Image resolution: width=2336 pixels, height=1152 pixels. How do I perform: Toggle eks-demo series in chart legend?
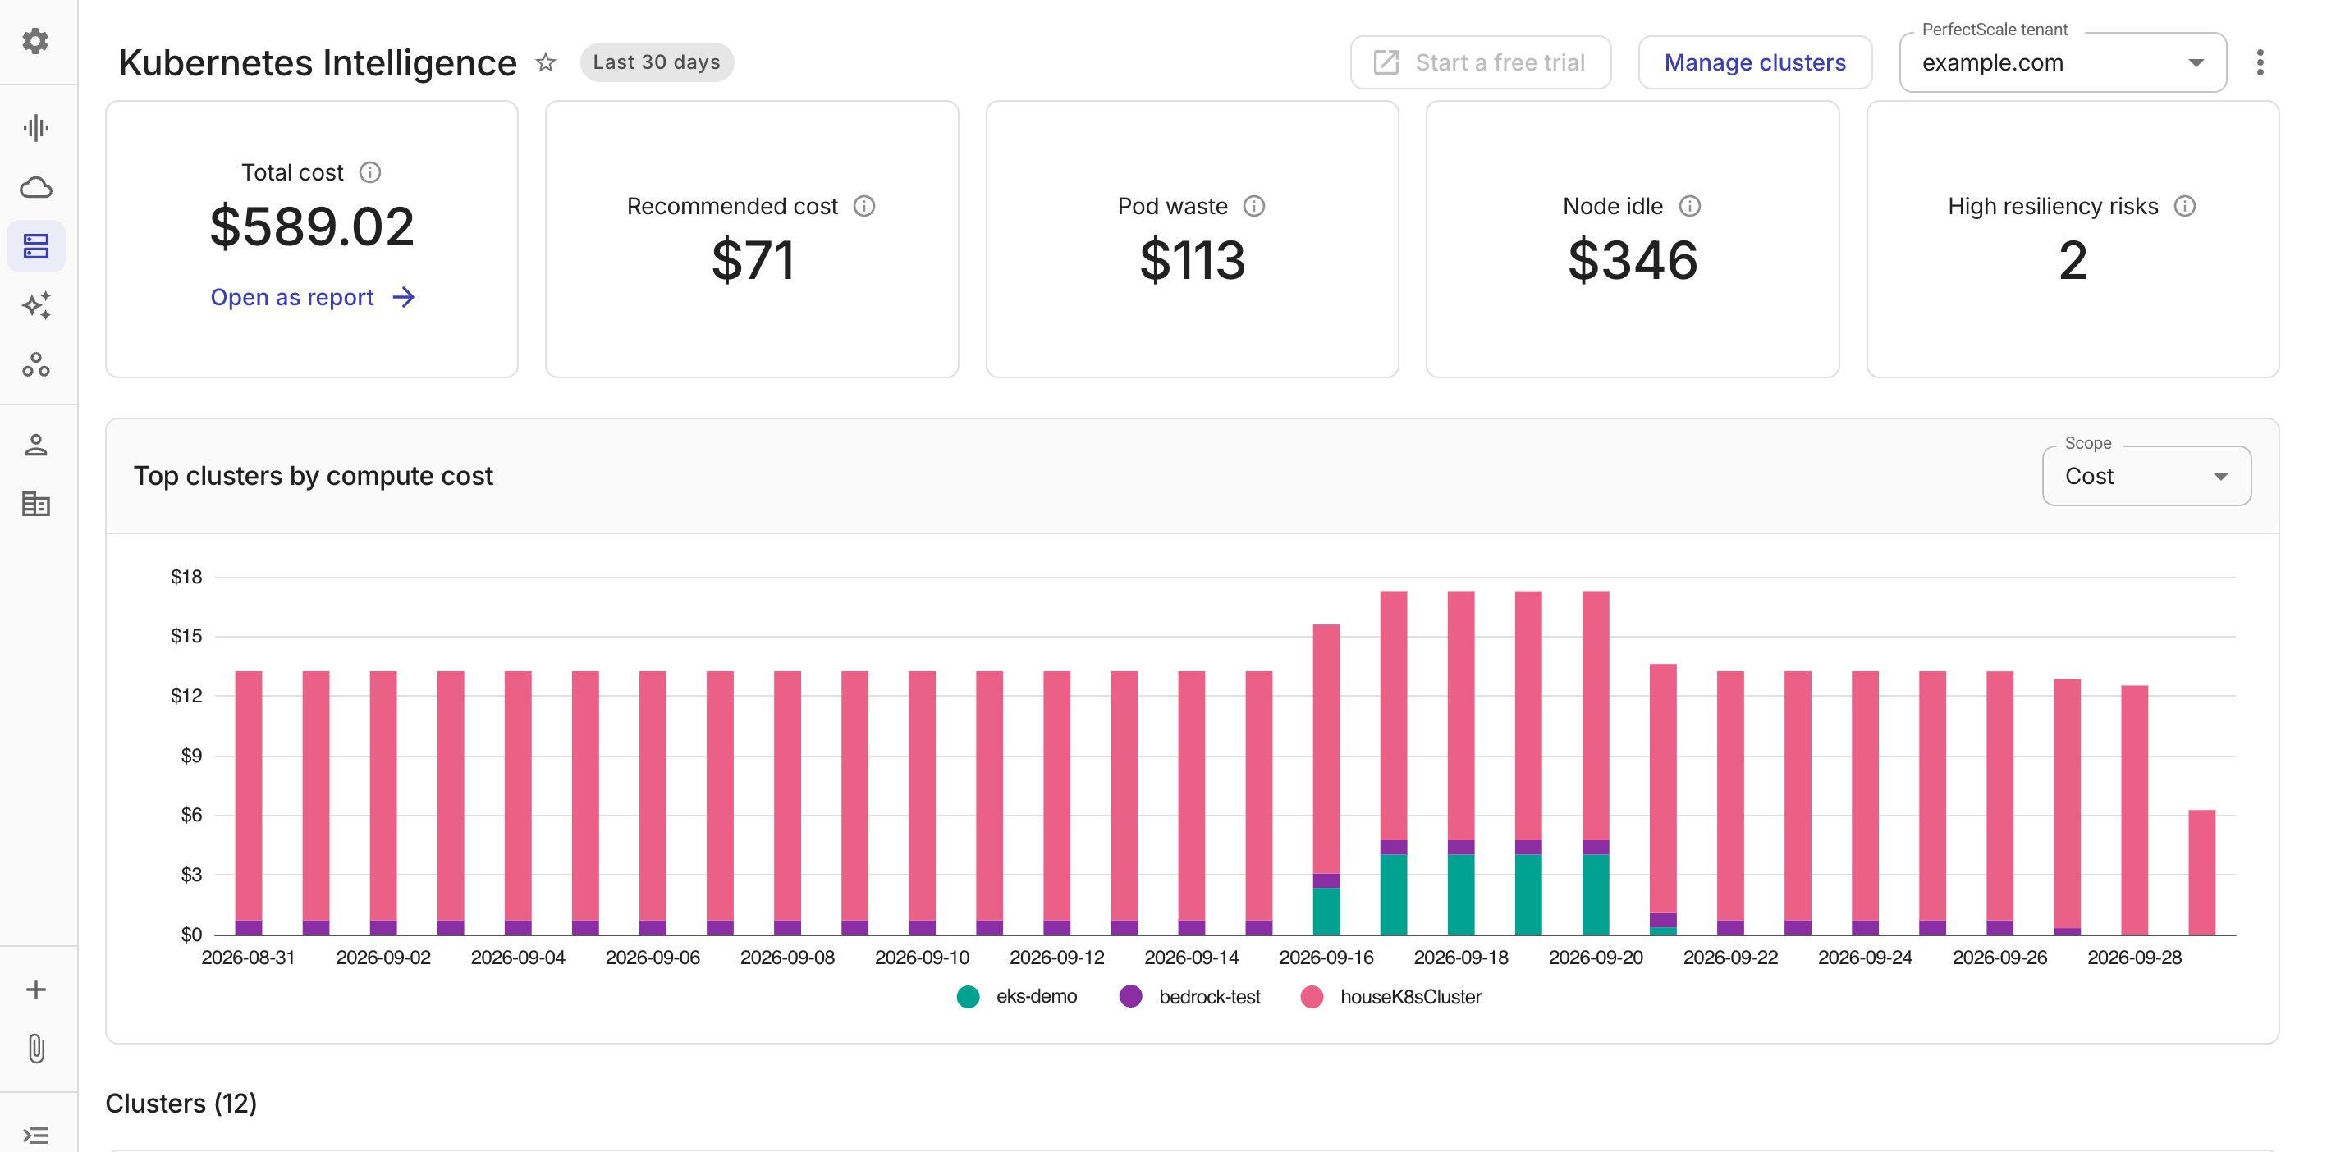(1016, 996)
